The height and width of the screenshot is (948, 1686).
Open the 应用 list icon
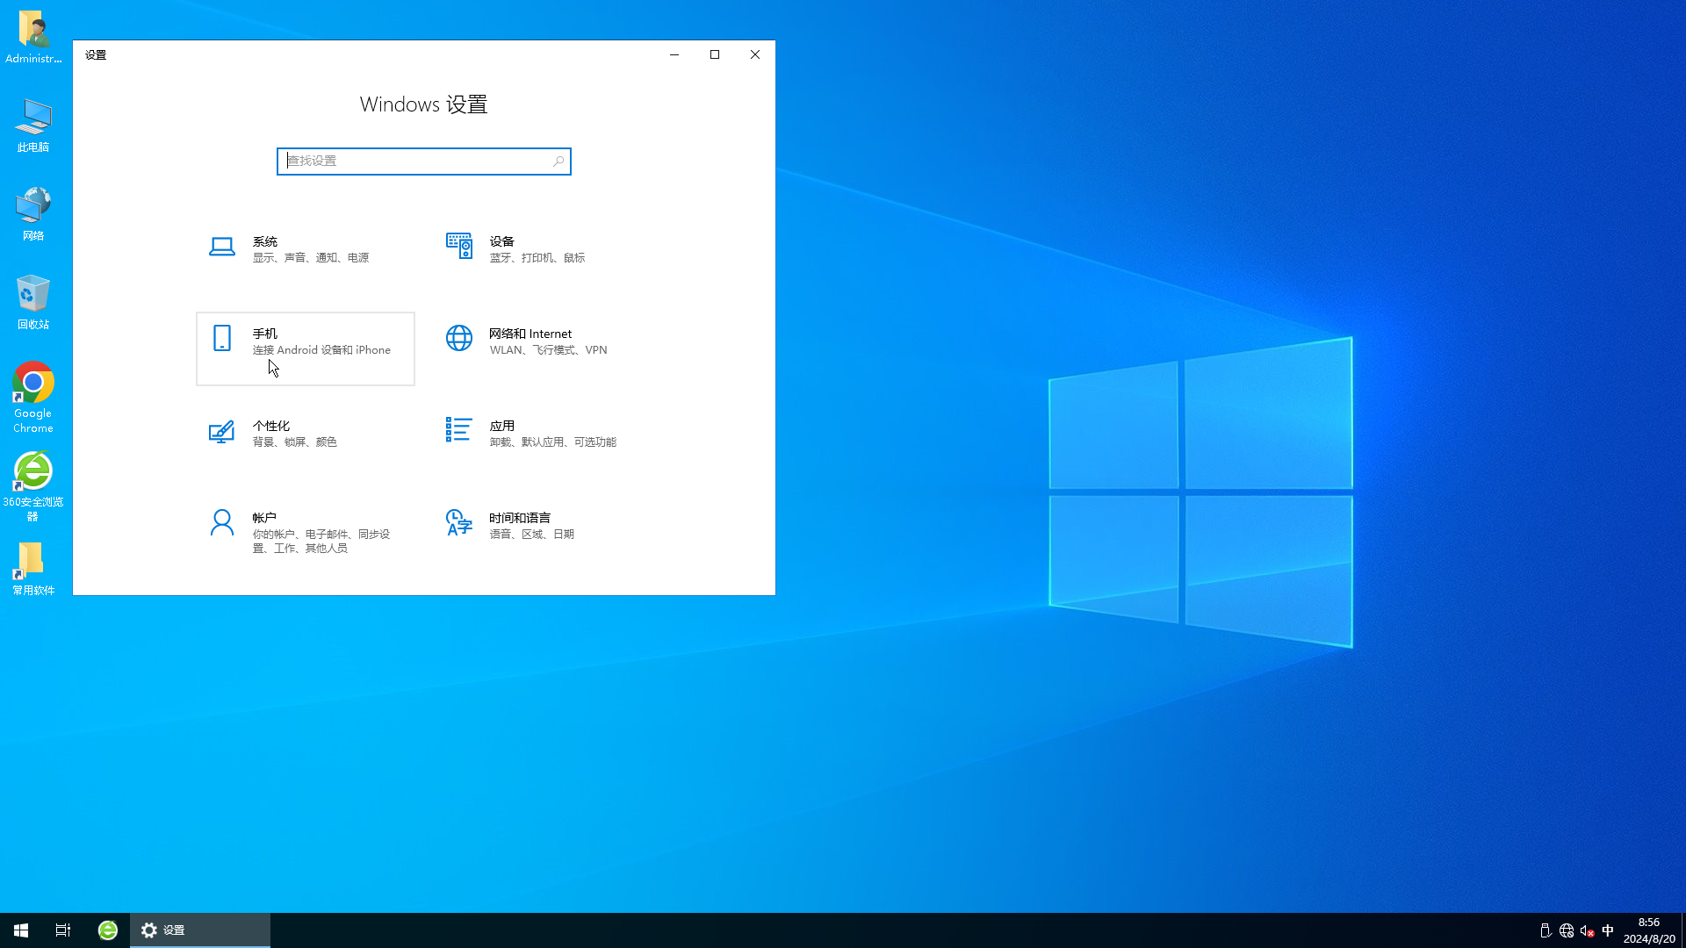[458, 429]
